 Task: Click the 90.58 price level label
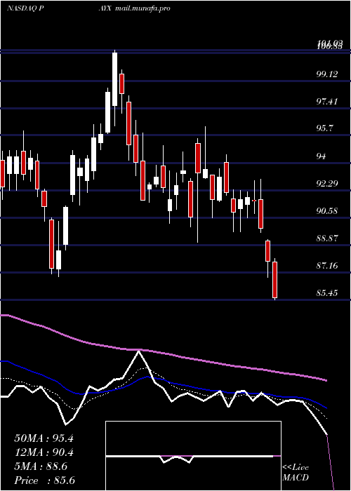tap(327, 210)
